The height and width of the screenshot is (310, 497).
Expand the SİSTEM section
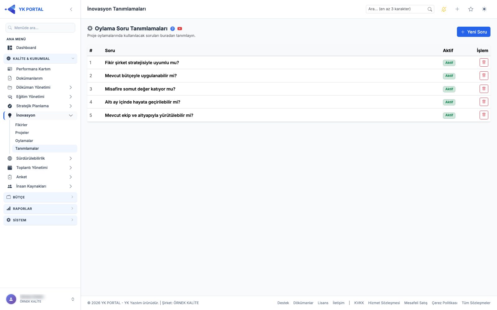40,220
